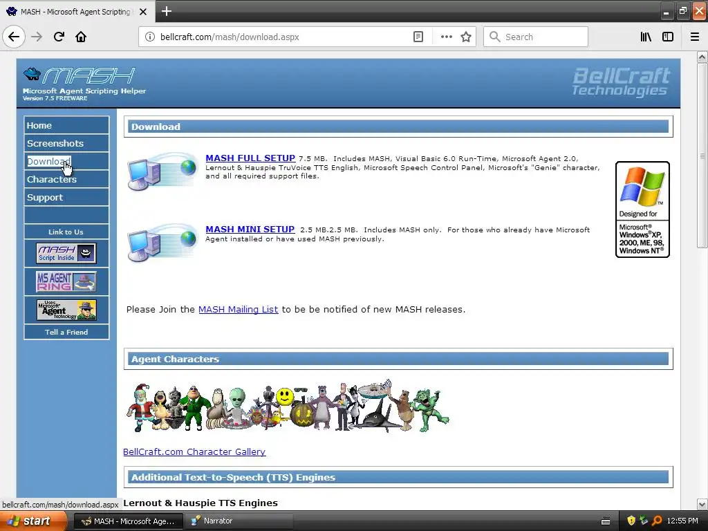Click the MASH Script Inside badge
The width and height of the screenshot is (708, 531).
click(66, 253)
